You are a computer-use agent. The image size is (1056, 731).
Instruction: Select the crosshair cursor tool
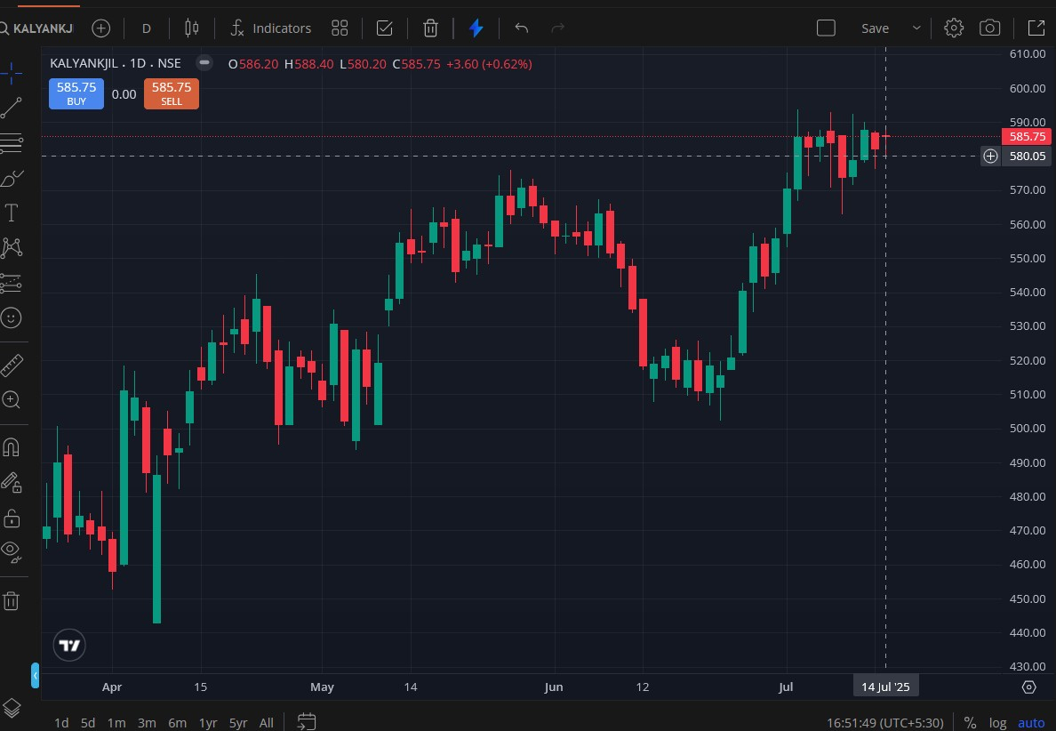(11, 73)
